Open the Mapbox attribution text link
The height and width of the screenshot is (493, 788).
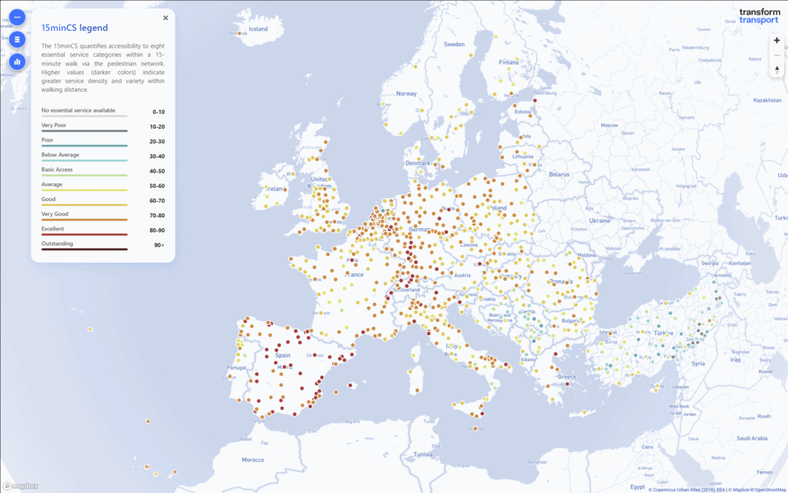tap(733, 489)
